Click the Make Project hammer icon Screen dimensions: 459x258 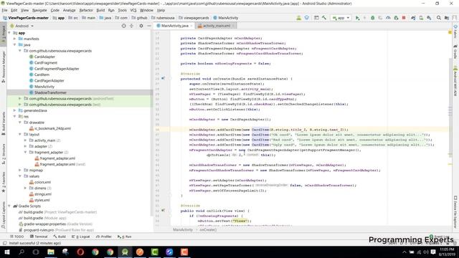(324, 18)
